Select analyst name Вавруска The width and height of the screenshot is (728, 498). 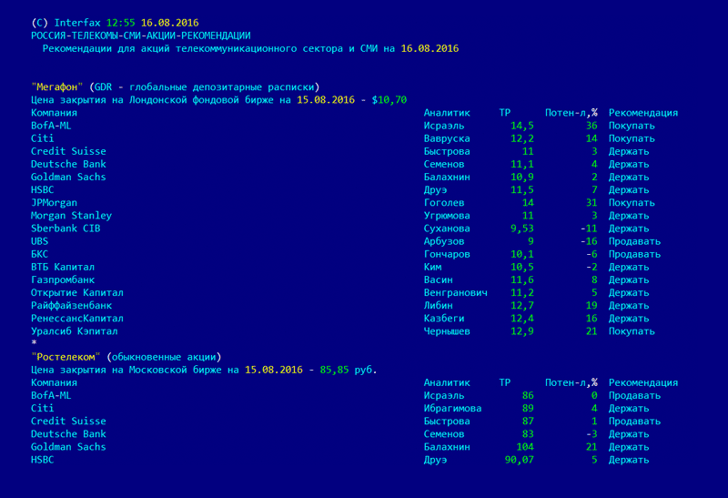point(447,138)
